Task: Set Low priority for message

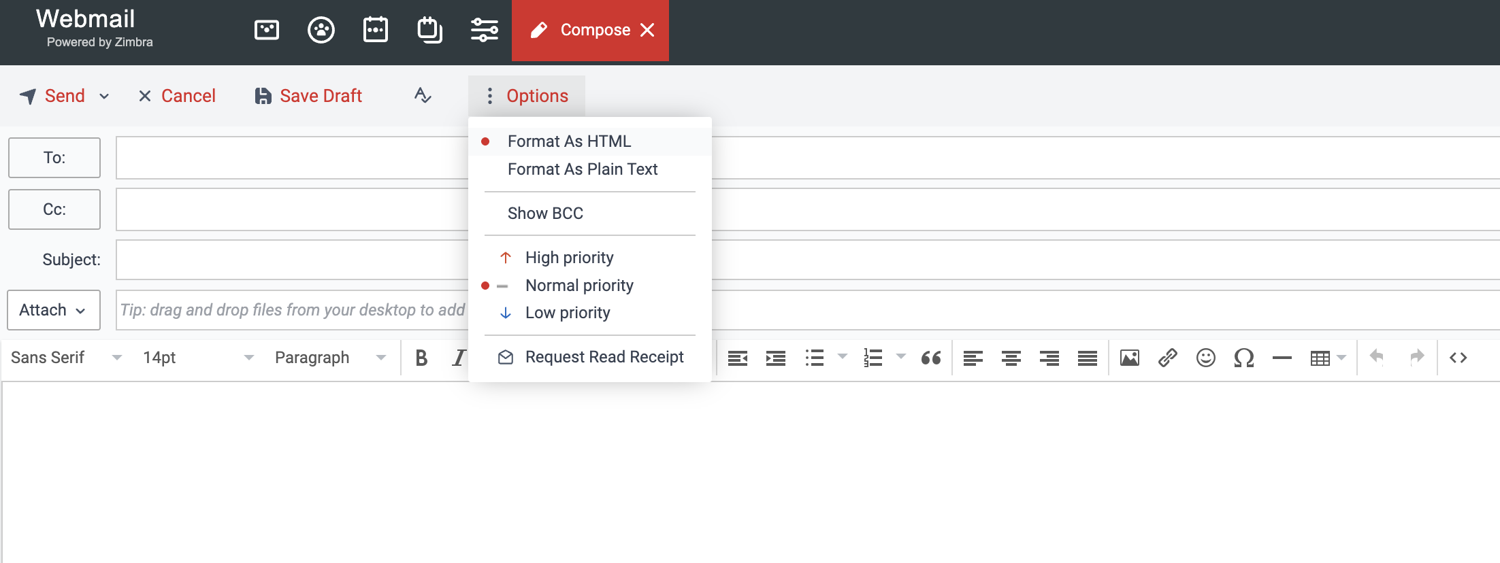Action: pyautogui.click(x=590, y=313)
